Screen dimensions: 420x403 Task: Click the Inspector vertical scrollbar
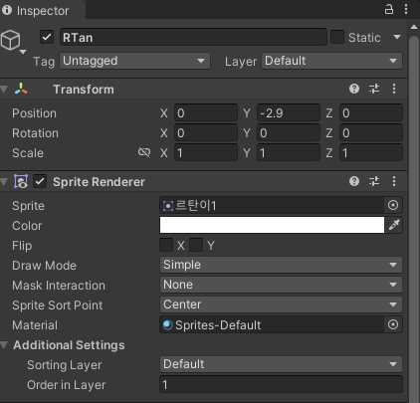tap(414, 219)
